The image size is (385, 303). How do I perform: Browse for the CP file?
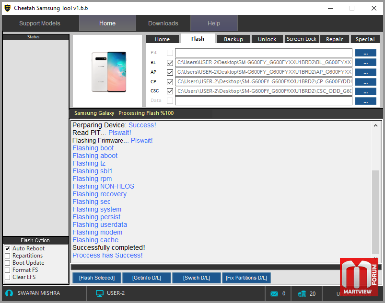pos(365,82)
